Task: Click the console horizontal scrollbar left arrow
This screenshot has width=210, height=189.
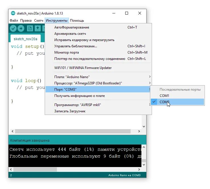Action: (x=11, y=169)
